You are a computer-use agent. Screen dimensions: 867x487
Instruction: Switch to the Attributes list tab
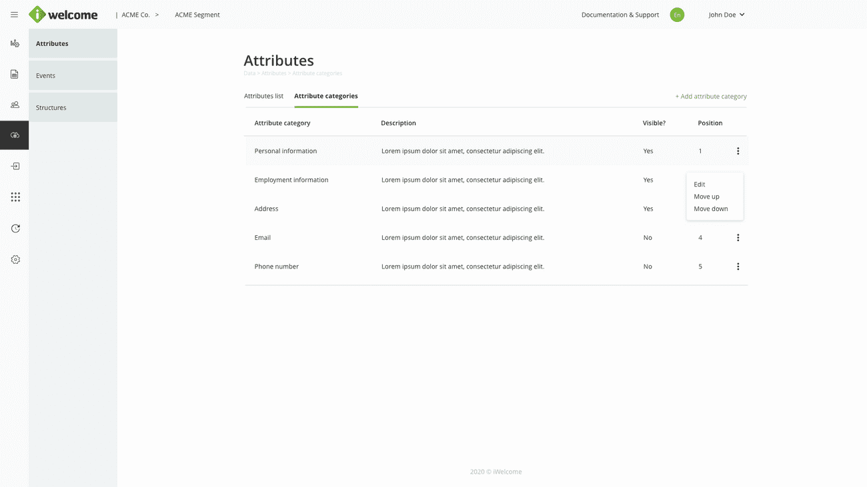(x=263, y=96)
